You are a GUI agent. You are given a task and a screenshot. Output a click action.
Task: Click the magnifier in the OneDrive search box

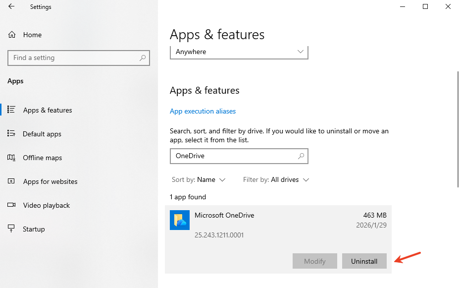pyautogui.click(x=301, y=156)
